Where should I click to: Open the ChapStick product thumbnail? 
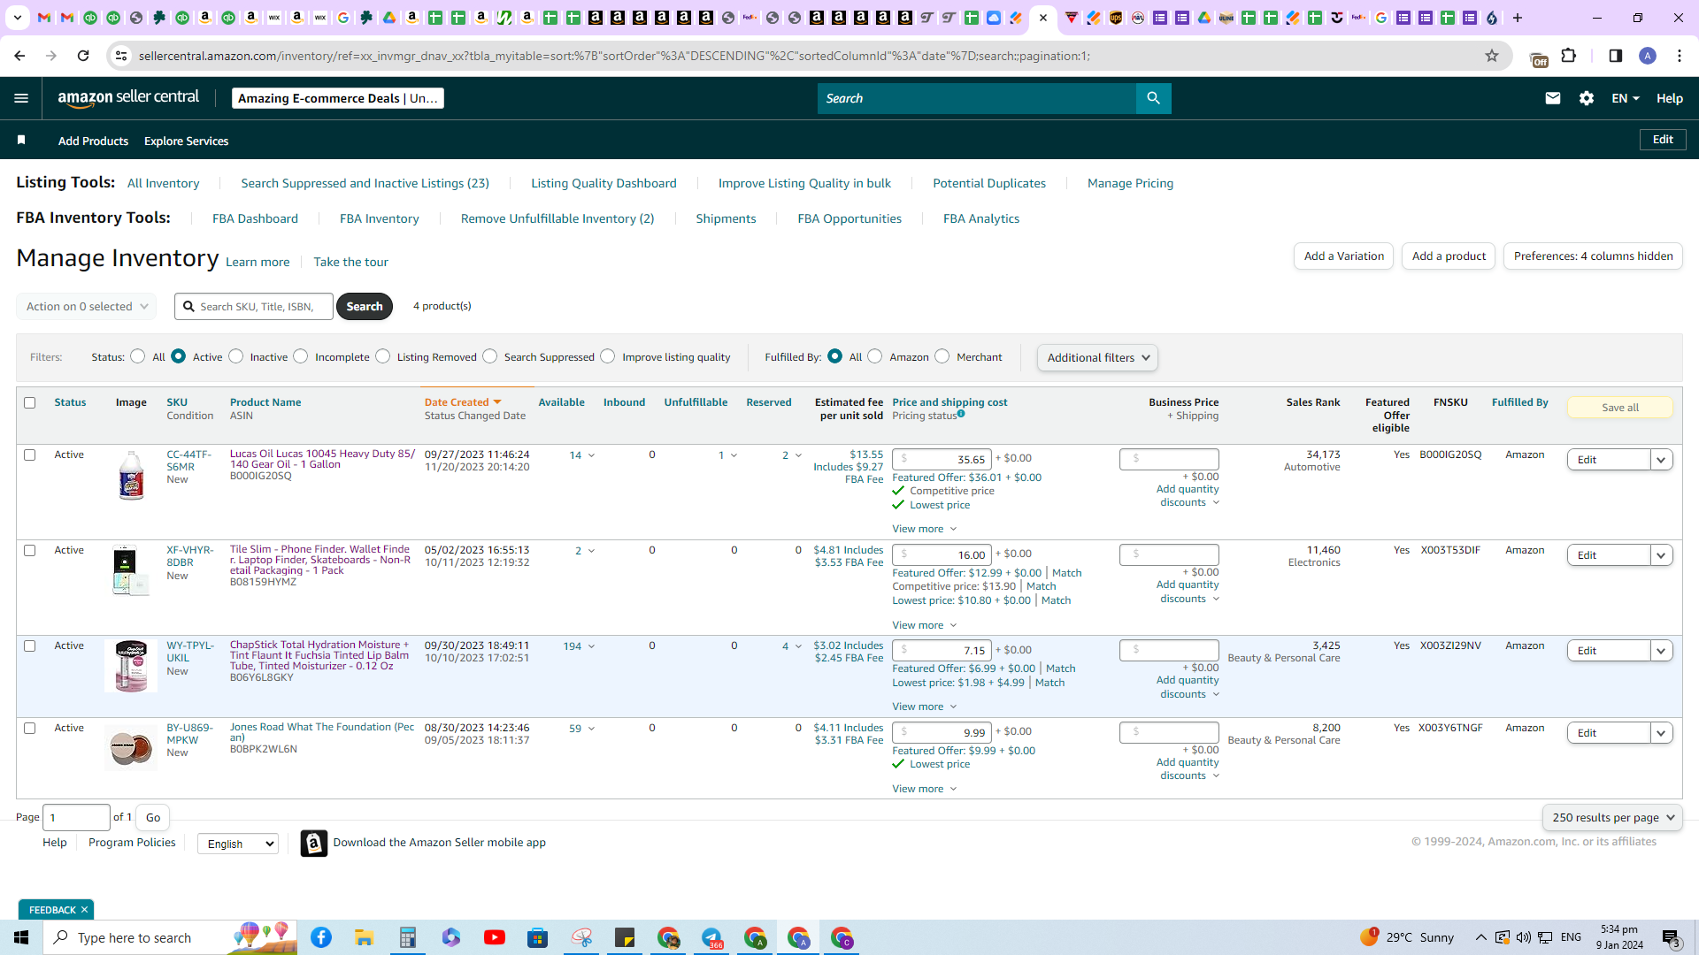131,666
